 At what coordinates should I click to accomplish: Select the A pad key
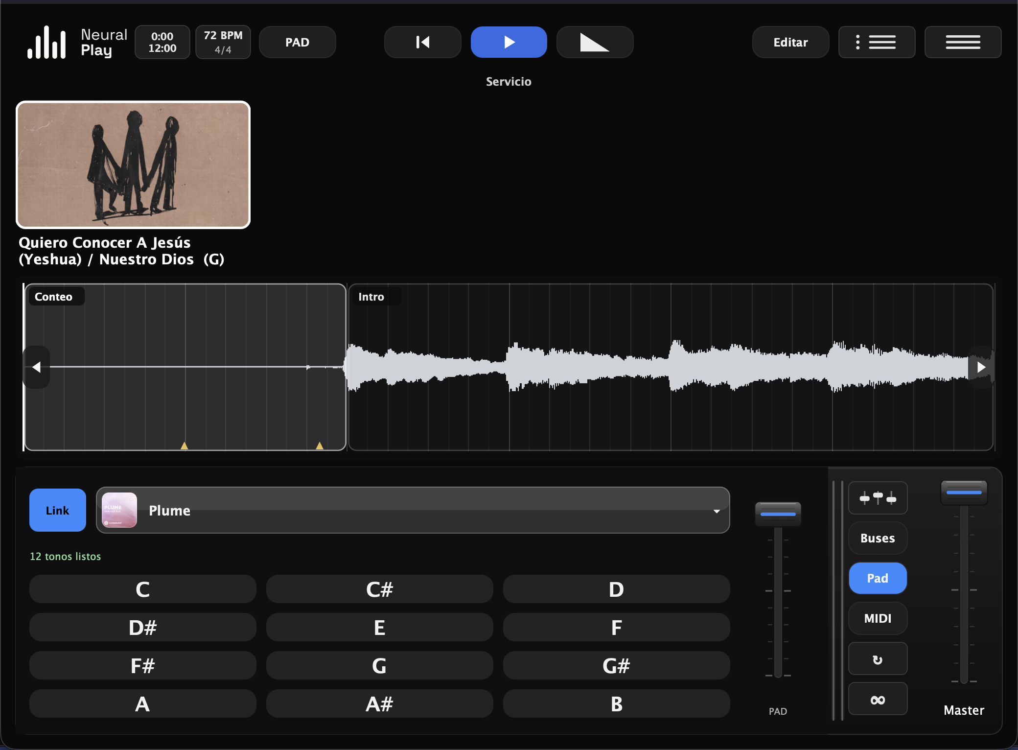click(x=143, y=703)
